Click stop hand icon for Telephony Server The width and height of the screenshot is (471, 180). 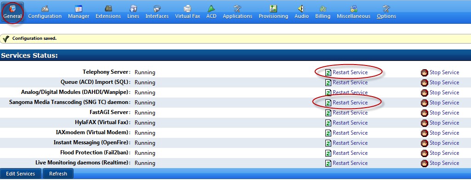pyautogui.click(x=424, y=72)
